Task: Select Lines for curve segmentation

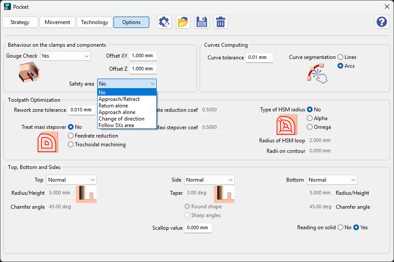Action: click(340, 57)
